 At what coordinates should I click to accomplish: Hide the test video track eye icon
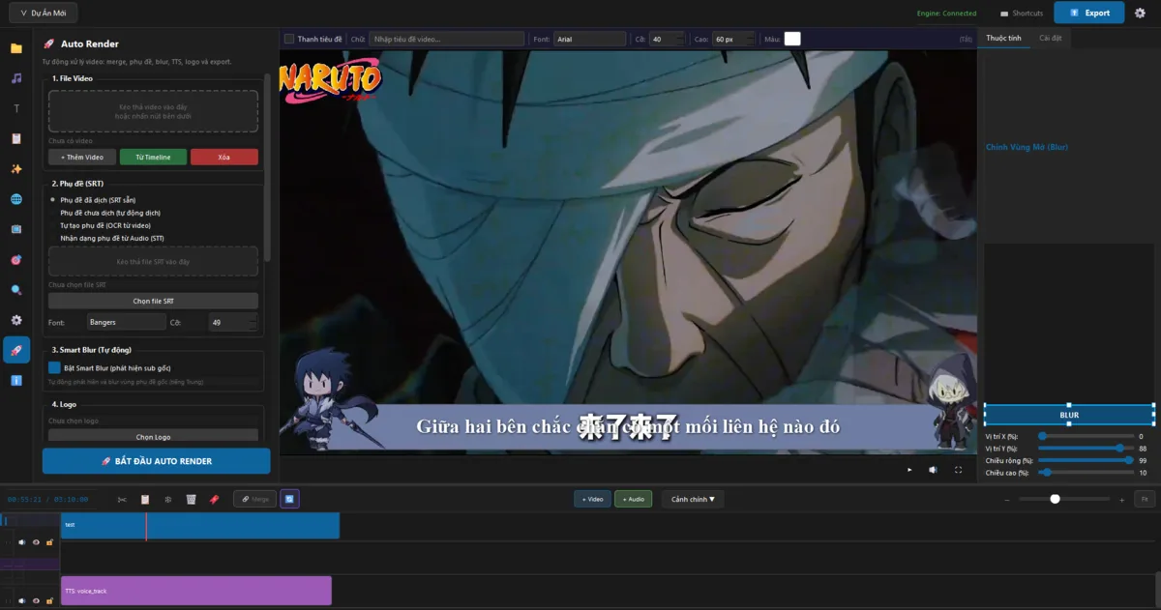click(x=36, y=542)
